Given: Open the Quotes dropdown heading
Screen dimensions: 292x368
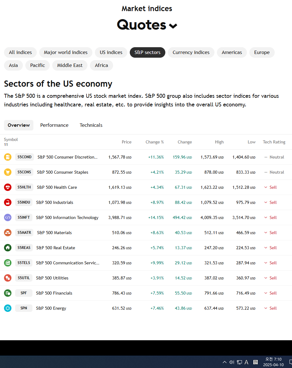Looking at the screenshot, I should point(147,25).
